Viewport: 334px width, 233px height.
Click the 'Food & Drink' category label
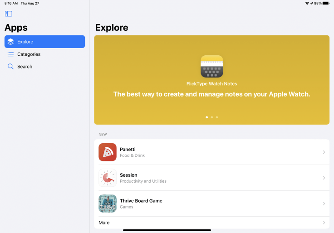point(132,155)
